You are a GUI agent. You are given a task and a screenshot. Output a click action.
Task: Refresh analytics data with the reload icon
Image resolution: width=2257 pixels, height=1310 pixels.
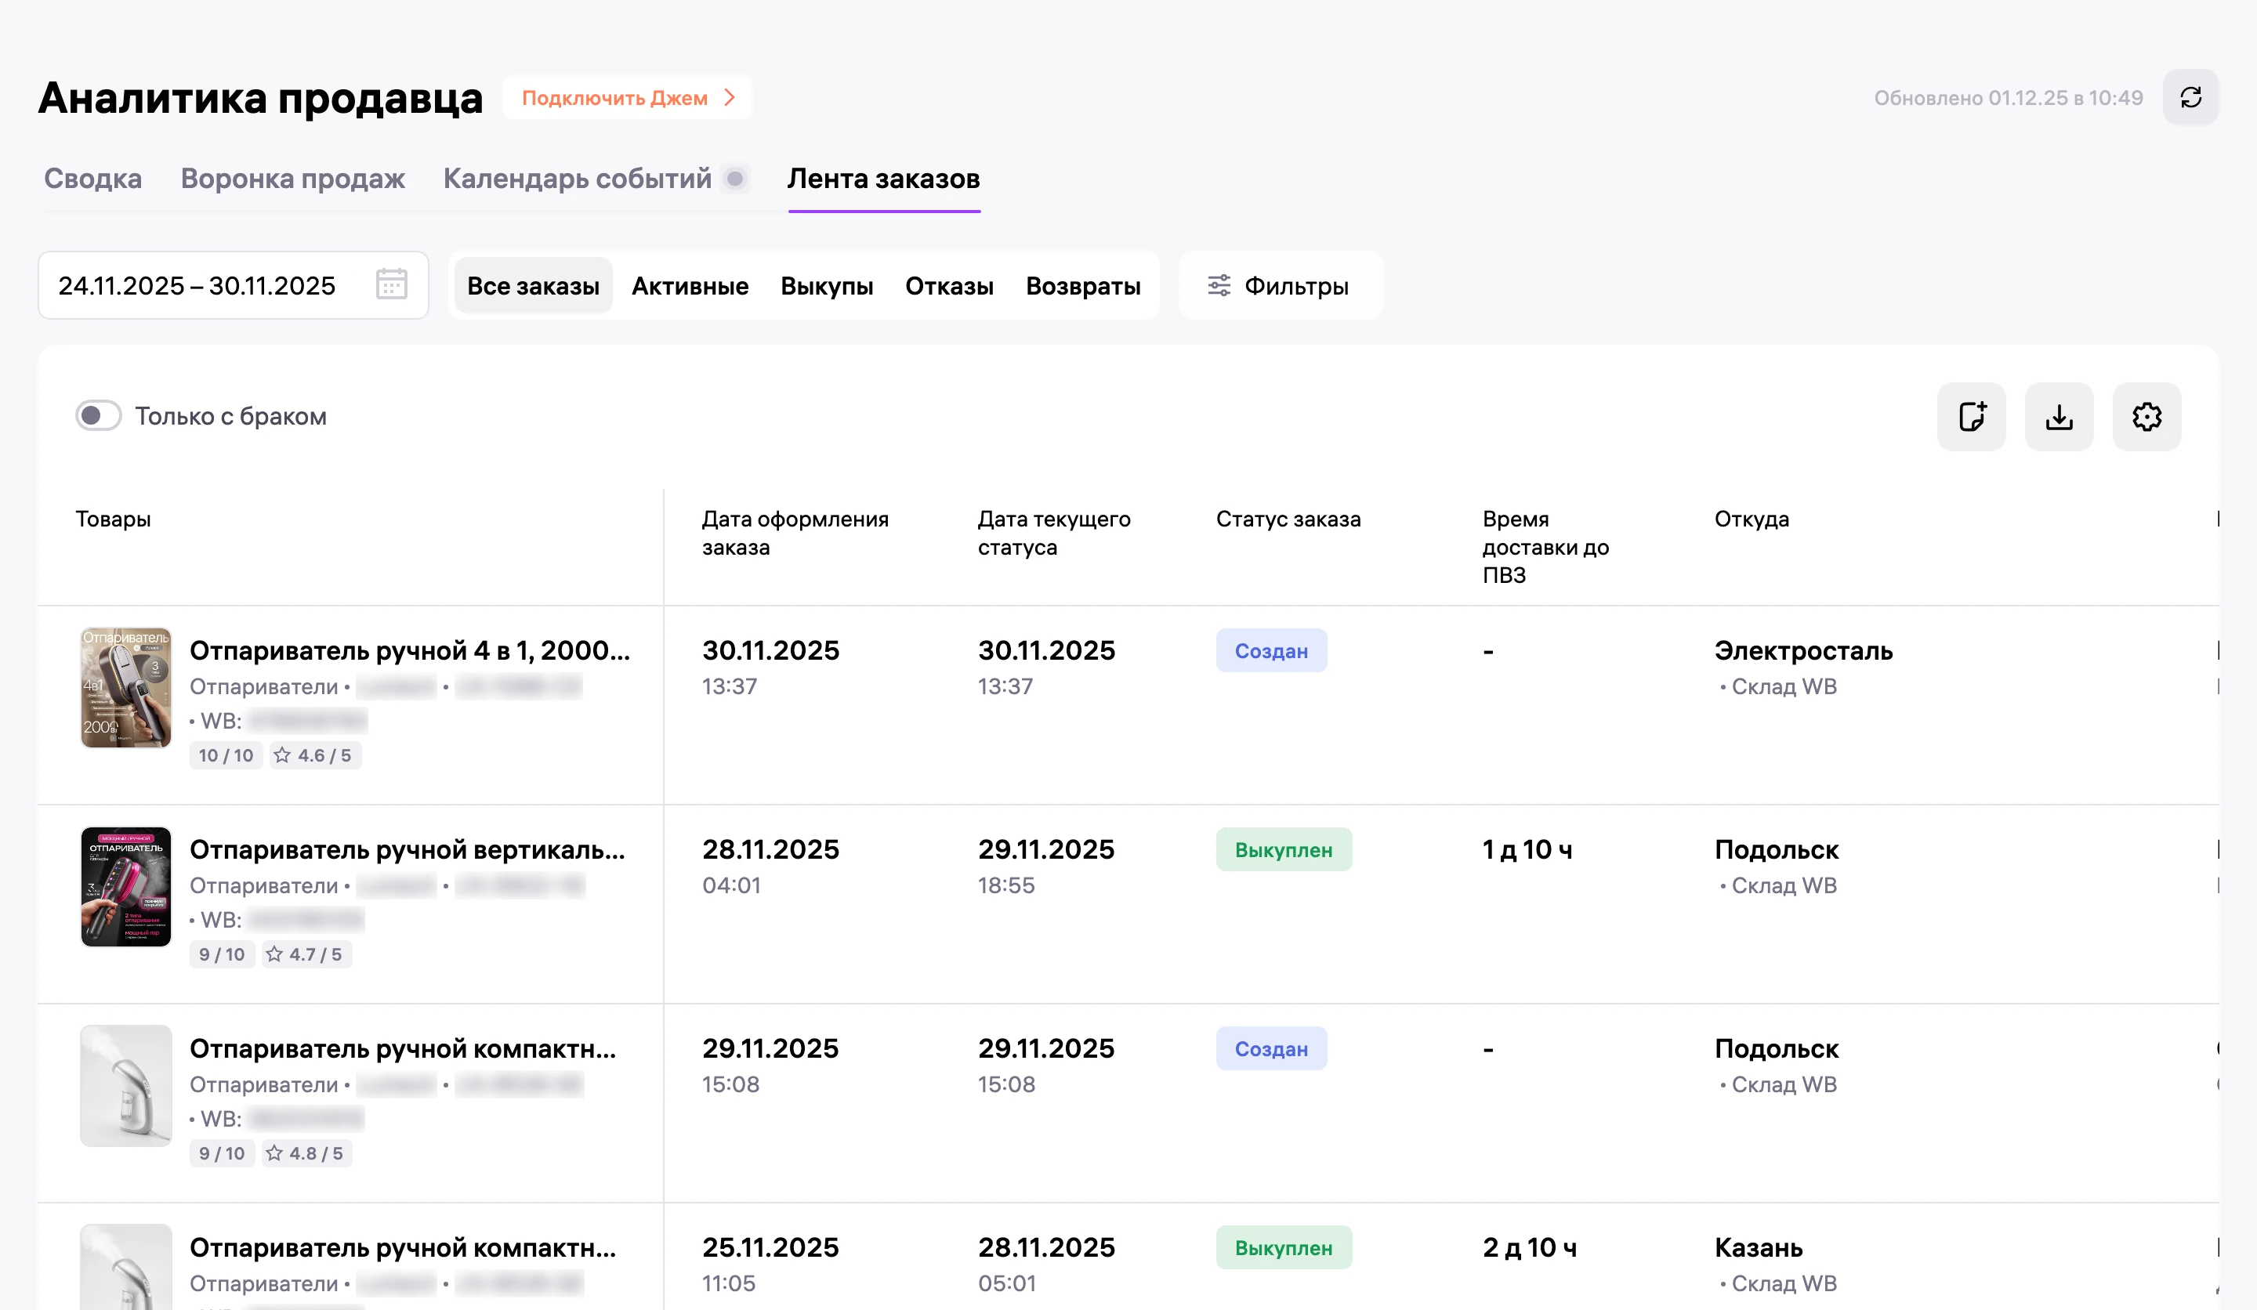coord(2190,98)
